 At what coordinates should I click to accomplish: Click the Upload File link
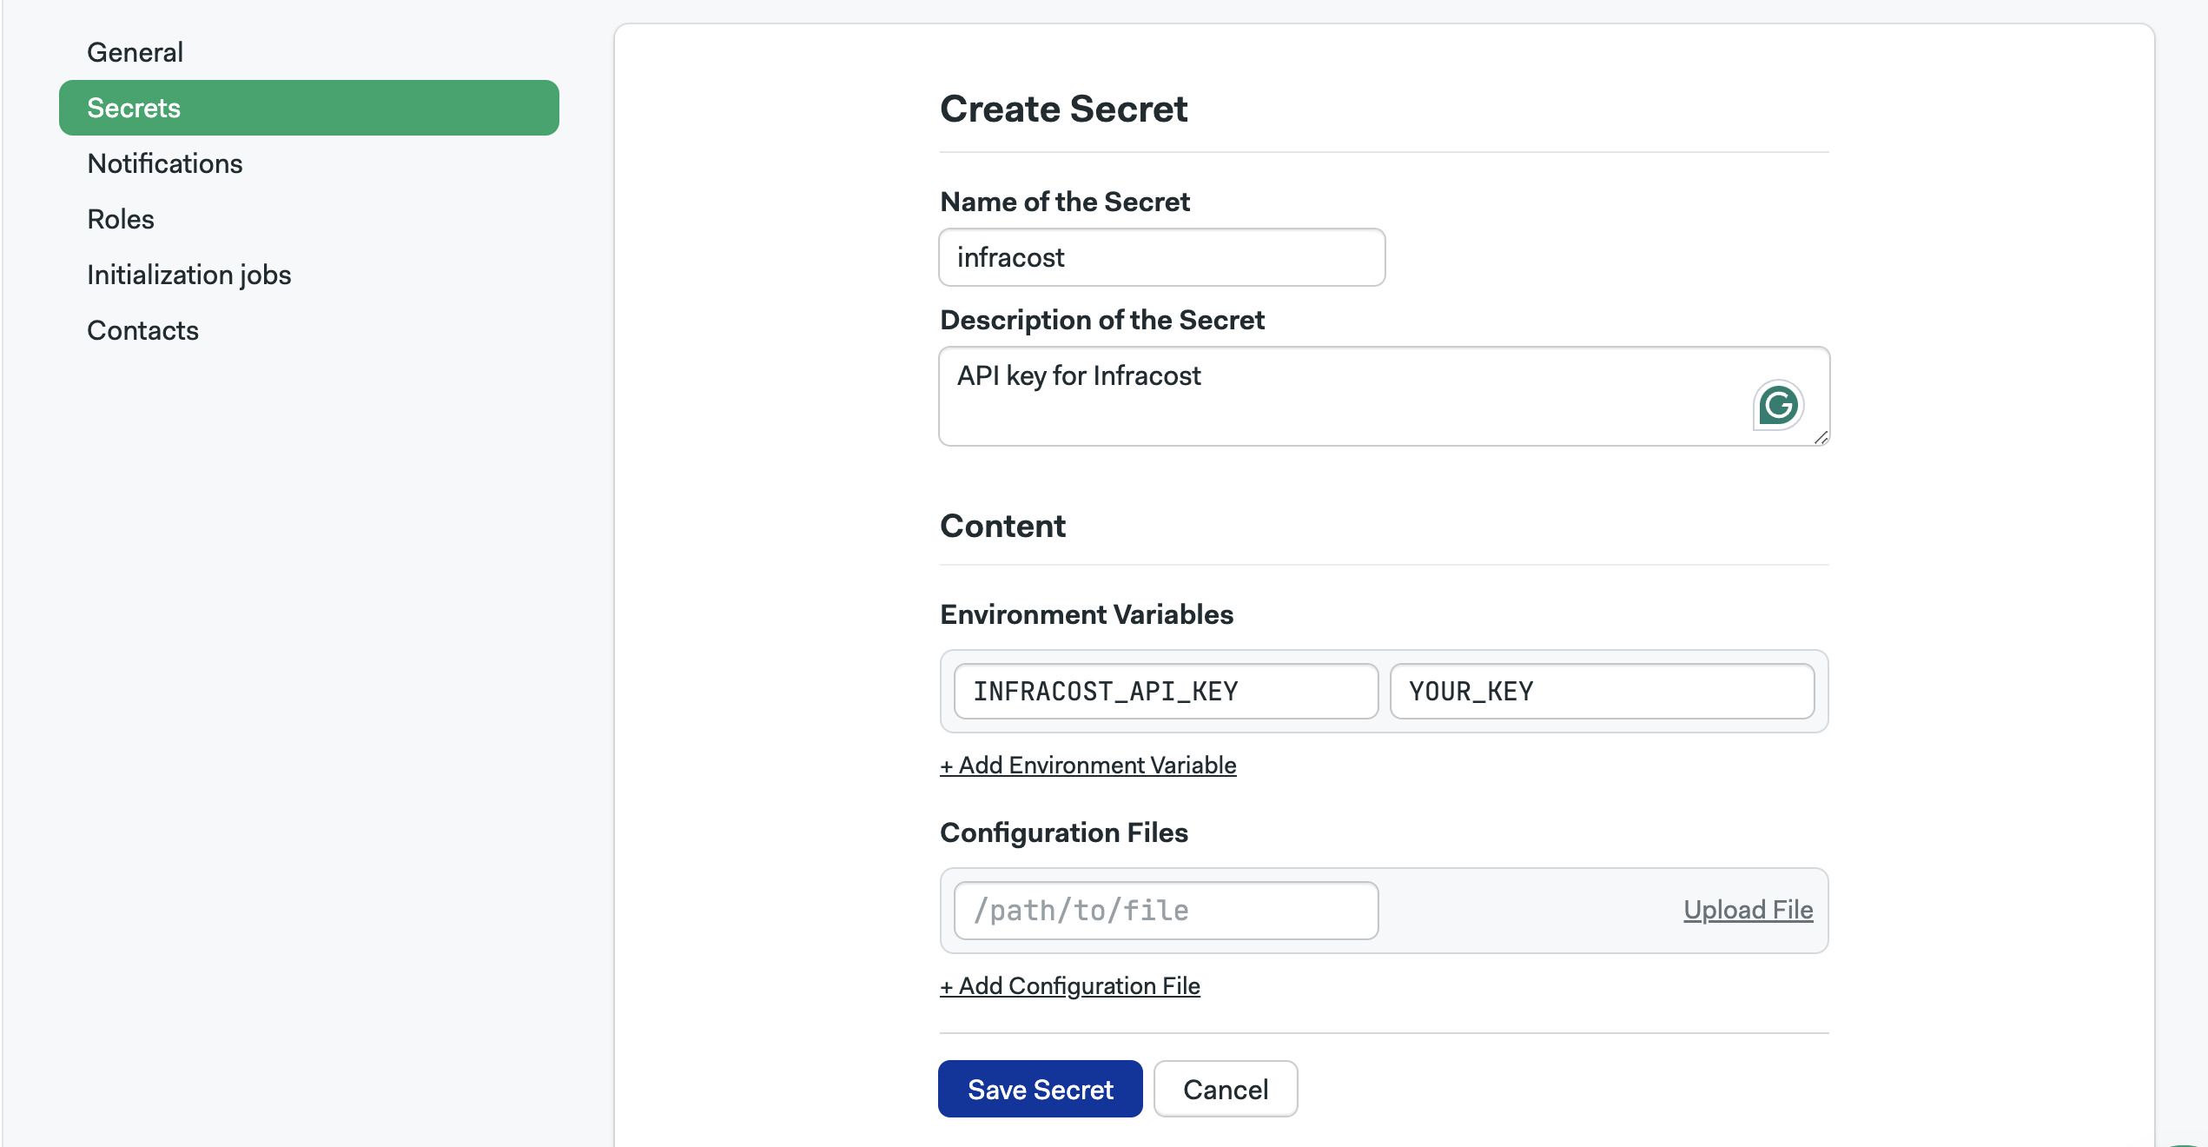pos(1748,910)
